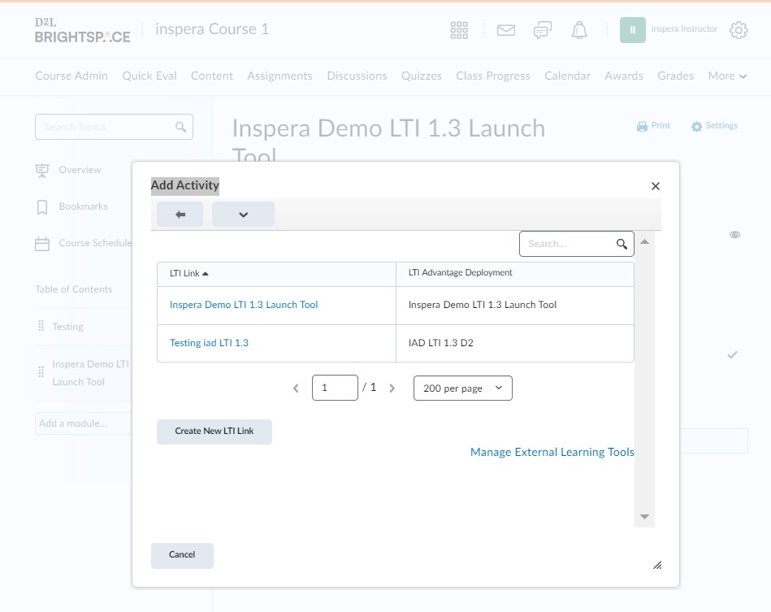This screenshot has width=771, height=612.
Task: Click the magnifier in dialog search box
Action: [622, 244]
